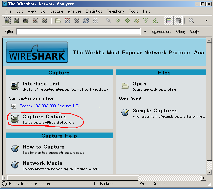Click the zoom in toolbar icon
This screenshot has width=213, height=189.
[191, 21]
